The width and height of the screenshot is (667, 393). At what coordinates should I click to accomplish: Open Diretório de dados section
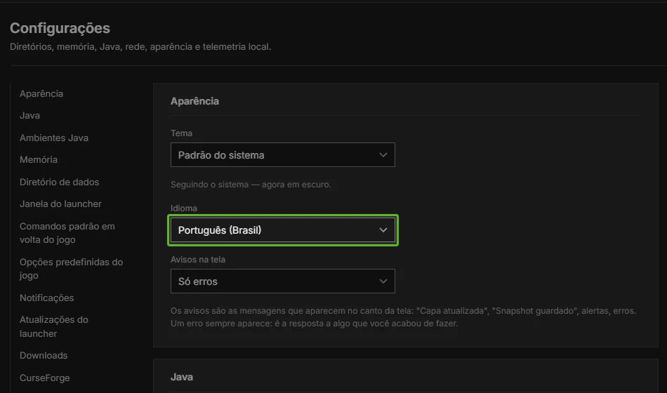click(59, 182)
